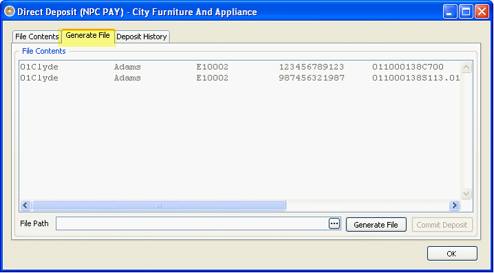Click the vertical scrollbar down arrow
Image resolution: width=494 pixels, height=273 pixels.
(x=466, y=193)
